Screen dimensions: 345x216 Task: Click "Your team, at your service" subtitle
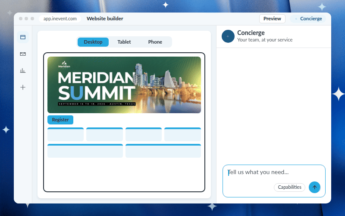click(x=265, y=40)
